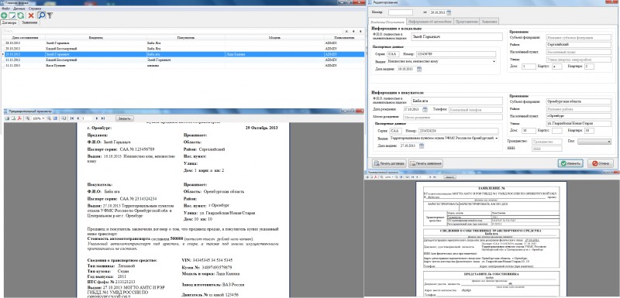620x298 pixels.
Task: Click owner Субъект федерации field
Action: pos(578,37)
